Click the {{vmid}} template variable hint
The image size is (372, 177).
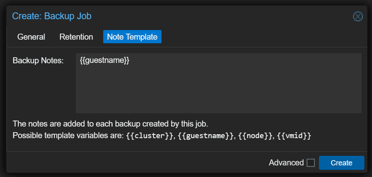(x=294, y=136)
